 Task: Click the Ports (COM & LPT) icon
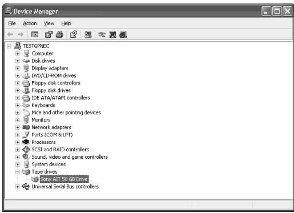26,135
